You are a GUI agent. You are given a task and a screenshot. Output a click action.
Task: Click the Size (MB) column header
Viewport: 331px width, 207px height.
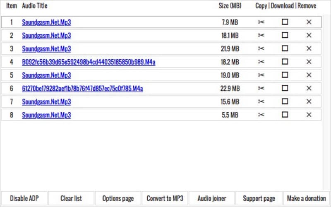(x=230, y=6)
